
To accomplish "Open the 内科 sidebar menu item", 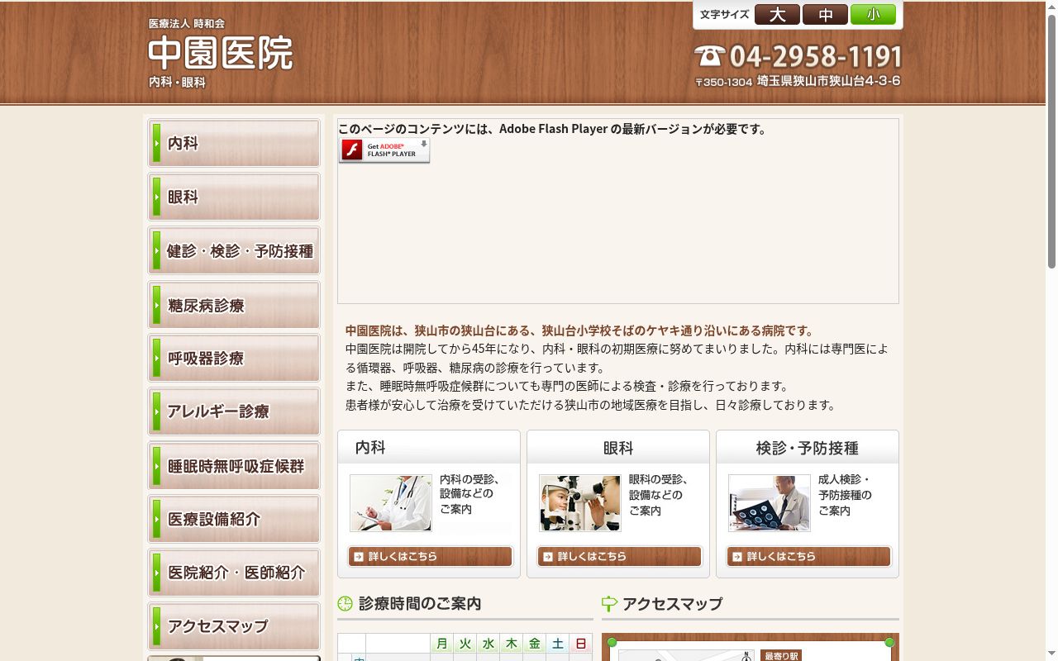I will [x=234, y=144].
